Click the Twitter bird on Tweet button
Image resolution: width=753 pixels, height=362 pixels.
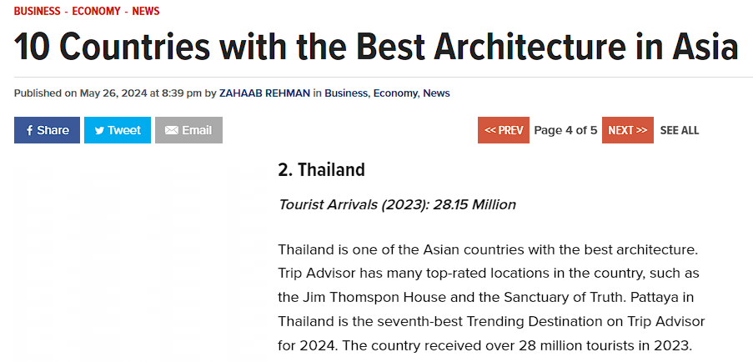click(x=99, y=130)
